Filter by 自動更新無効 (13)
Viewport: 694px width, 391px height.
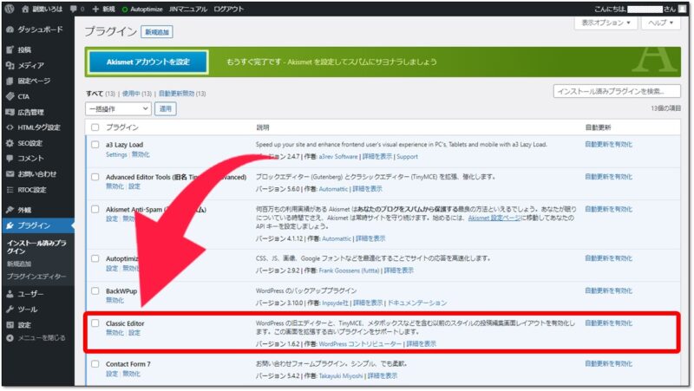point(182,94)
